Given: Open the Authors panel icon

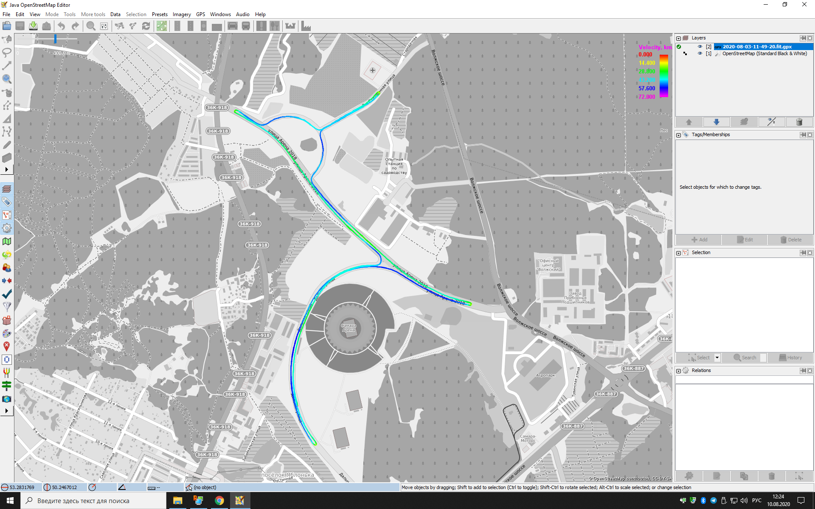Looking at the screenshot, I should click(7, 268).
